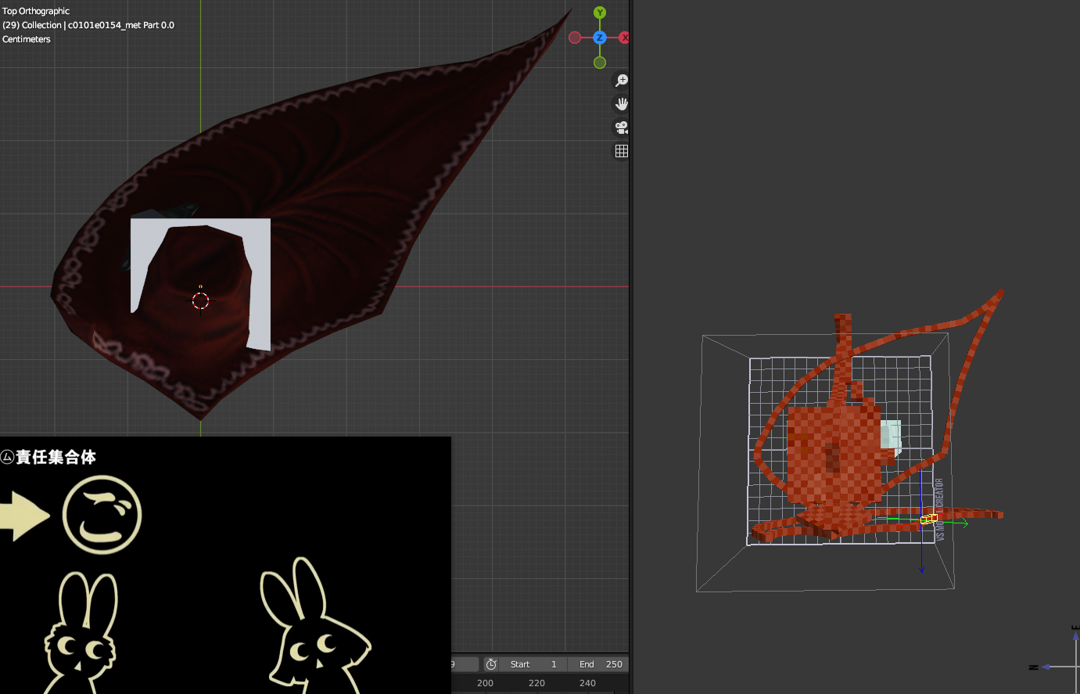1080x694 pixels.
Task: Click the blue Z axis gizmo ball
Action: pos(600,38)
